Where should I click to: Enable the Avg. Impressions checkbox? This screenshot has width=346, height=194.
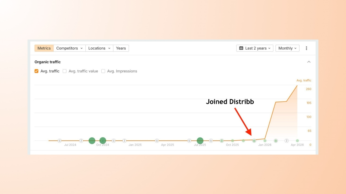[x=103, y=71]
